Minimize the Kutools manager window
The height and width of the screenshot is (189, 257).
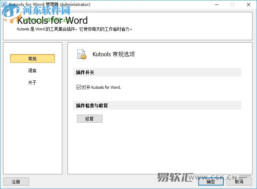(217, 5)
